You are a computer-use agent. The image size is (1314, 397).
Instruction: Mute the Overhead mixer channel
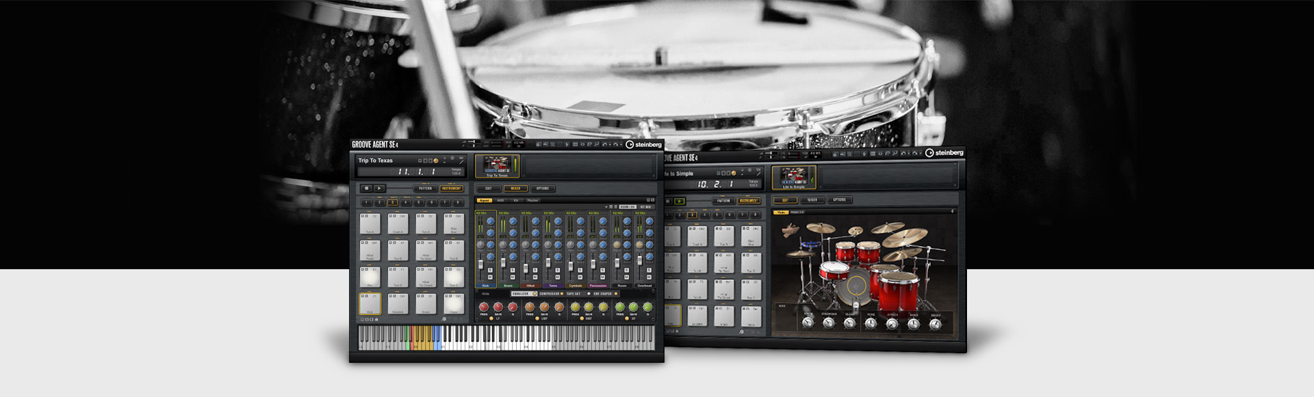[x=649, y=277]
